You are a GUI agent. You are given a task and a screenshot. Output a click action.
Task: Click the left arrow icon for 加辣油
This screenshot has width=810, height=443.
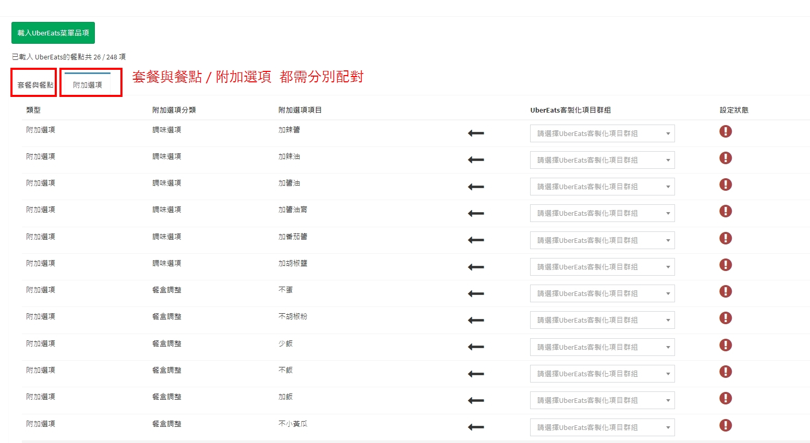click(476, 160)
